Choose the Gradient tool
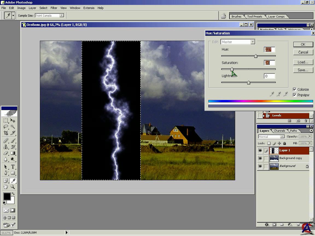 13,153
